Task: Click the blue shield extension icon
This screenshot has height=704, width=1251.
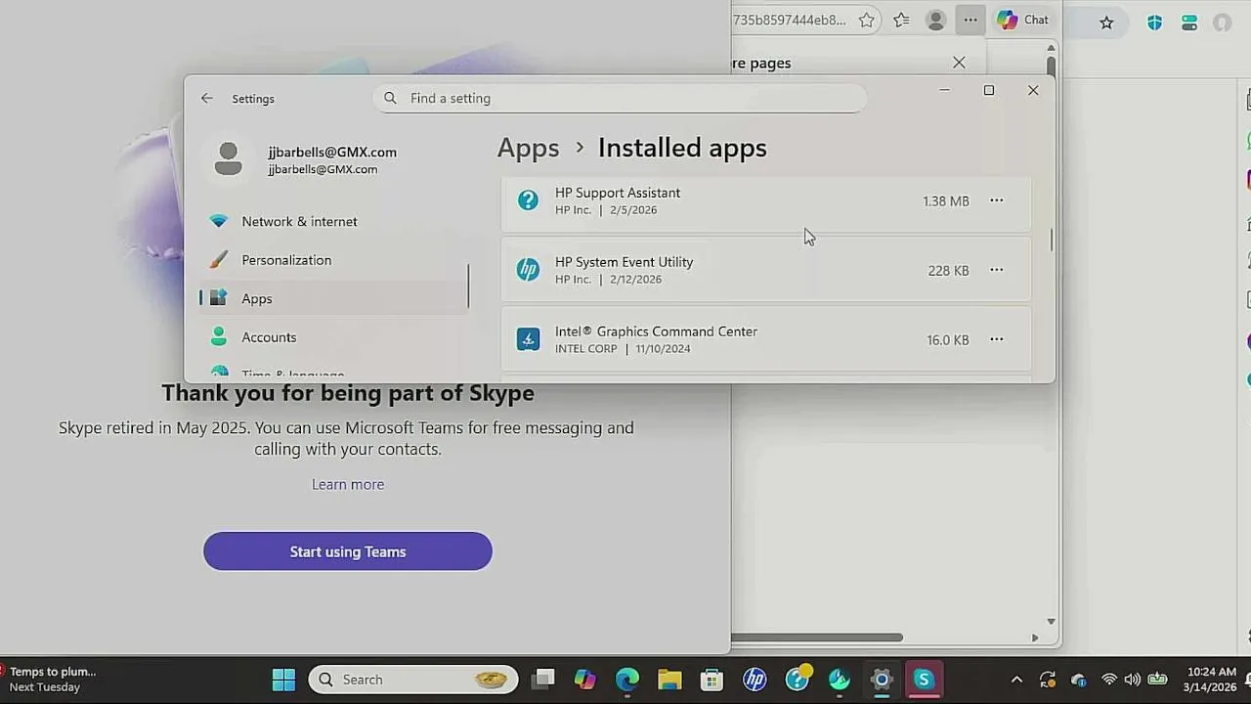Action: tap(1154, 22)
